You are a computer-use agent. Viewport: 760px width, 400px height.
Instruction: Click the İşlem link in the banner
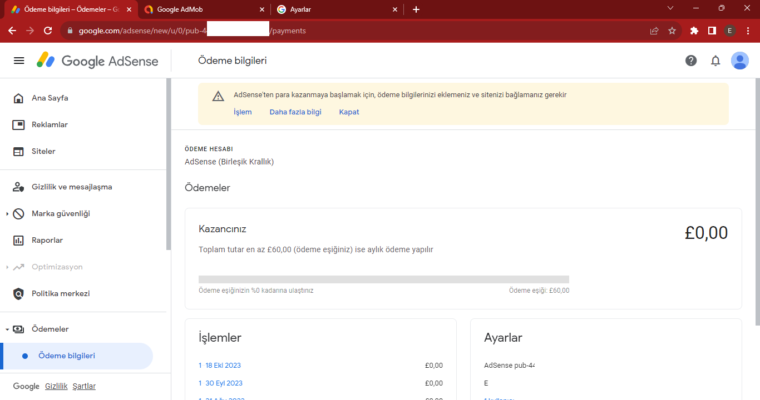[x=243, y=112]
